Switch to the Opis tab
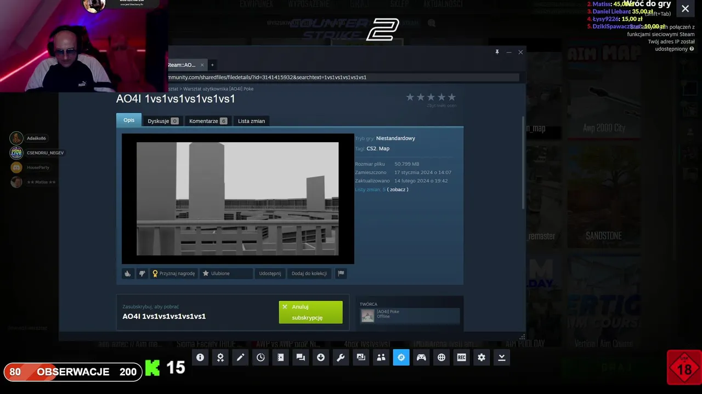702x394 pixels. click(129, 120)
